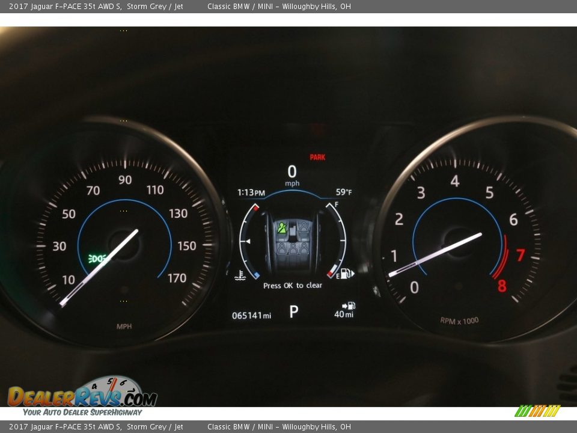Select the rear right seat icon

[x=304, y=248]
